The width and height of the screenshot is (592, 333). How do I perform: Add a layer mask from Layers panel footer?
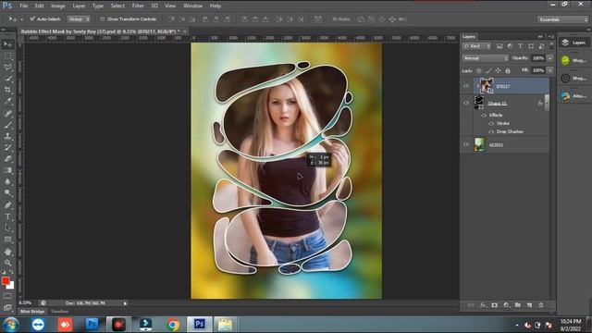pyautogui.click(x=495, y=305)
